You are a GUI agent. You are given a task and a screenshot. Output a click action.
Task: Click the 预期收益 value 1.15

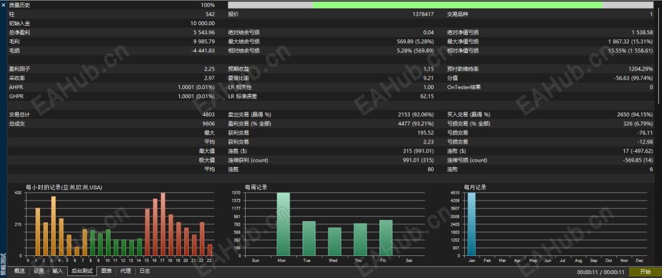(429, 69)
